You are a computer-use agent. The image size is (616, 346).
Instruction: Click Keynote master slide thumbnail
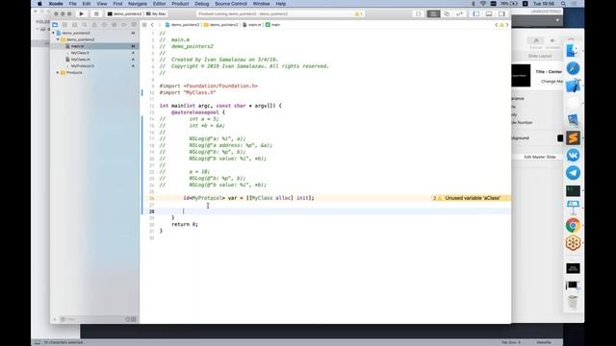tap(521, 75)
